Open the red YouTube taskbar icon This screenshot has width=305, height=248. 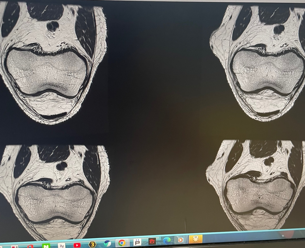(77, 245)
